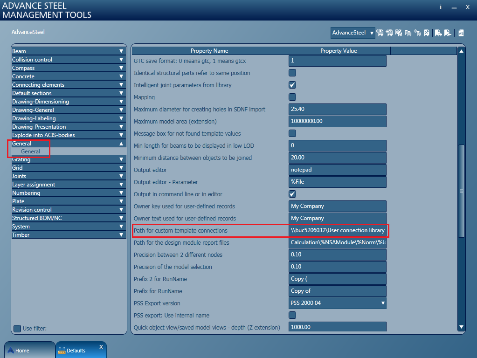Screen dimensions: 477x358
Task: Click the new profile icon with plus sign
Action: (380, 33)
